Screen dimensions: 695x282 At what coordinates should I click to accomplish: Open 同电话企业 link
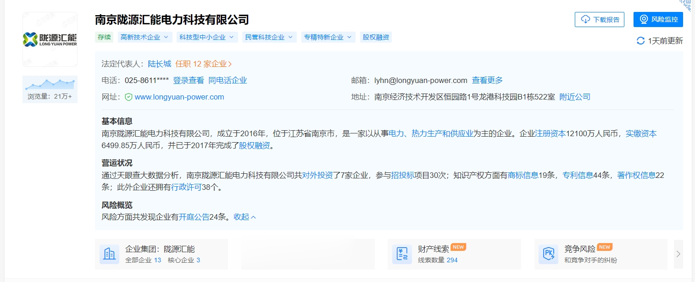[228, 80]
